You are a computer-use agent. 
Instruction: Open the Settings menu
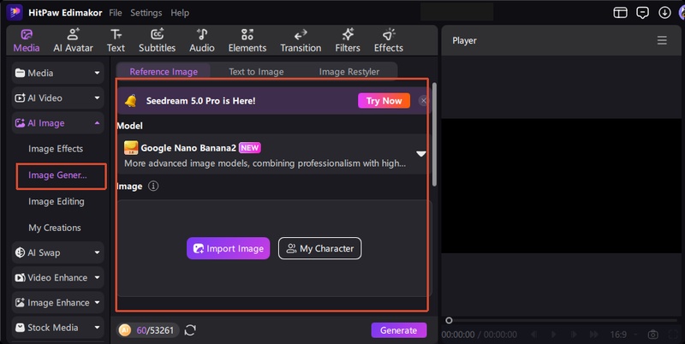pyautogui.click(x=146, y=13)
